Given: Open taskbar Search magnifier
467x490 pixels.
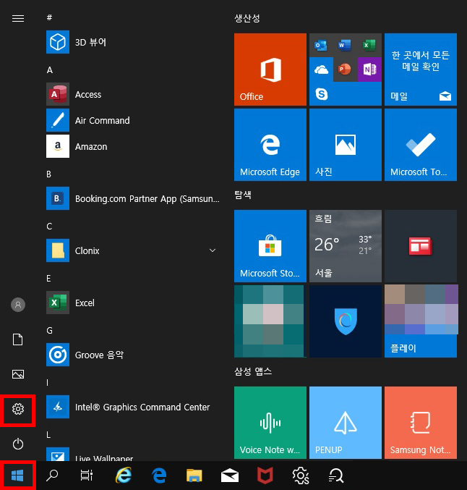Looking at the screenshot, I should (x=52, y=476).
